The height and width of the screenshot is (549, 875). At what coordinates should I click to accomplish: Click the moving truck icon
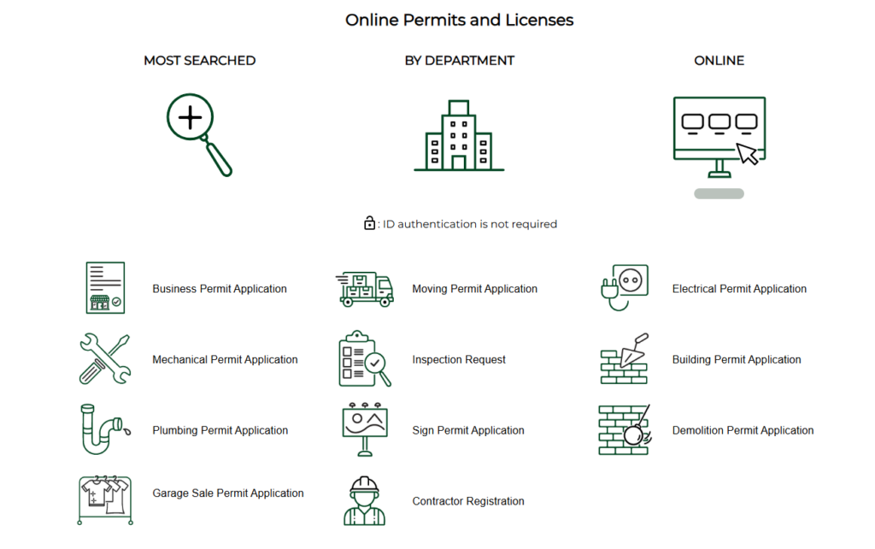(365, 289)
